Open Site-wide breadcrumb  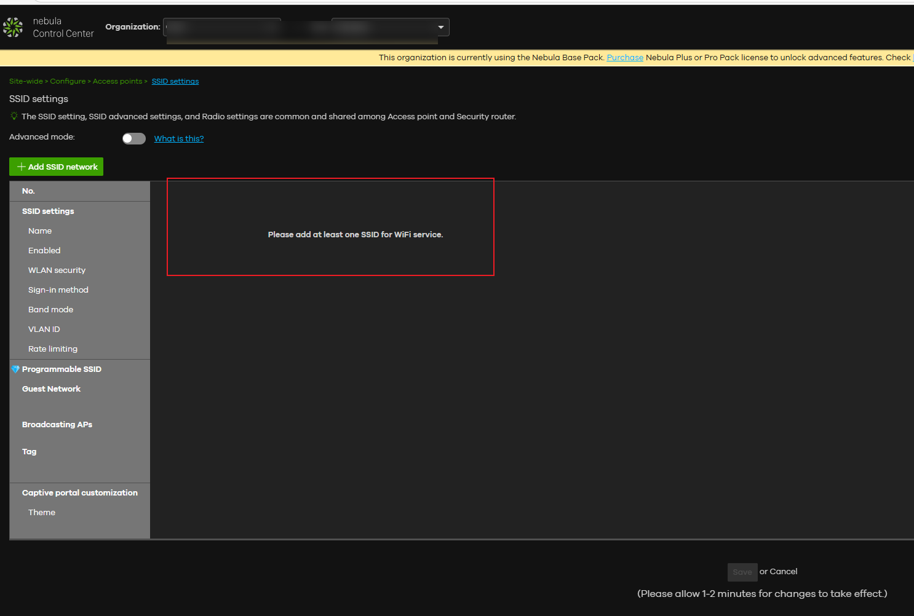click(26, 81)
